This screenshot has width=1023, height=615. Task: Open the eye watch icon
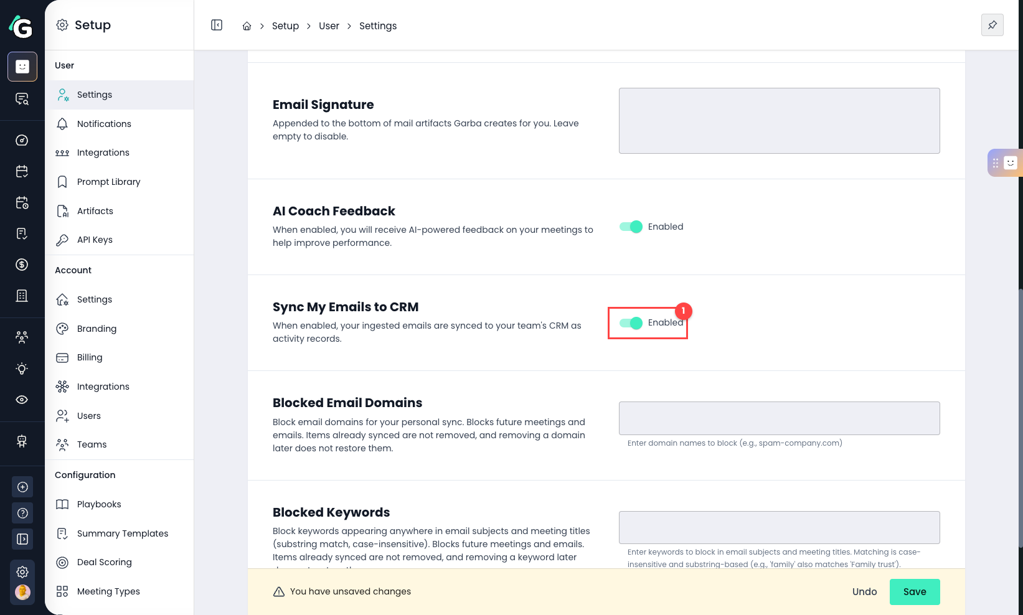(x=22, y=400)
